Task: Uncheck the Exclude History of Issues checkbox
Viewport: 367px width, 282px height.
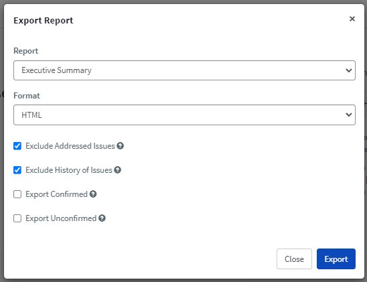Action: pyautogui.click(x=17, y=170)
